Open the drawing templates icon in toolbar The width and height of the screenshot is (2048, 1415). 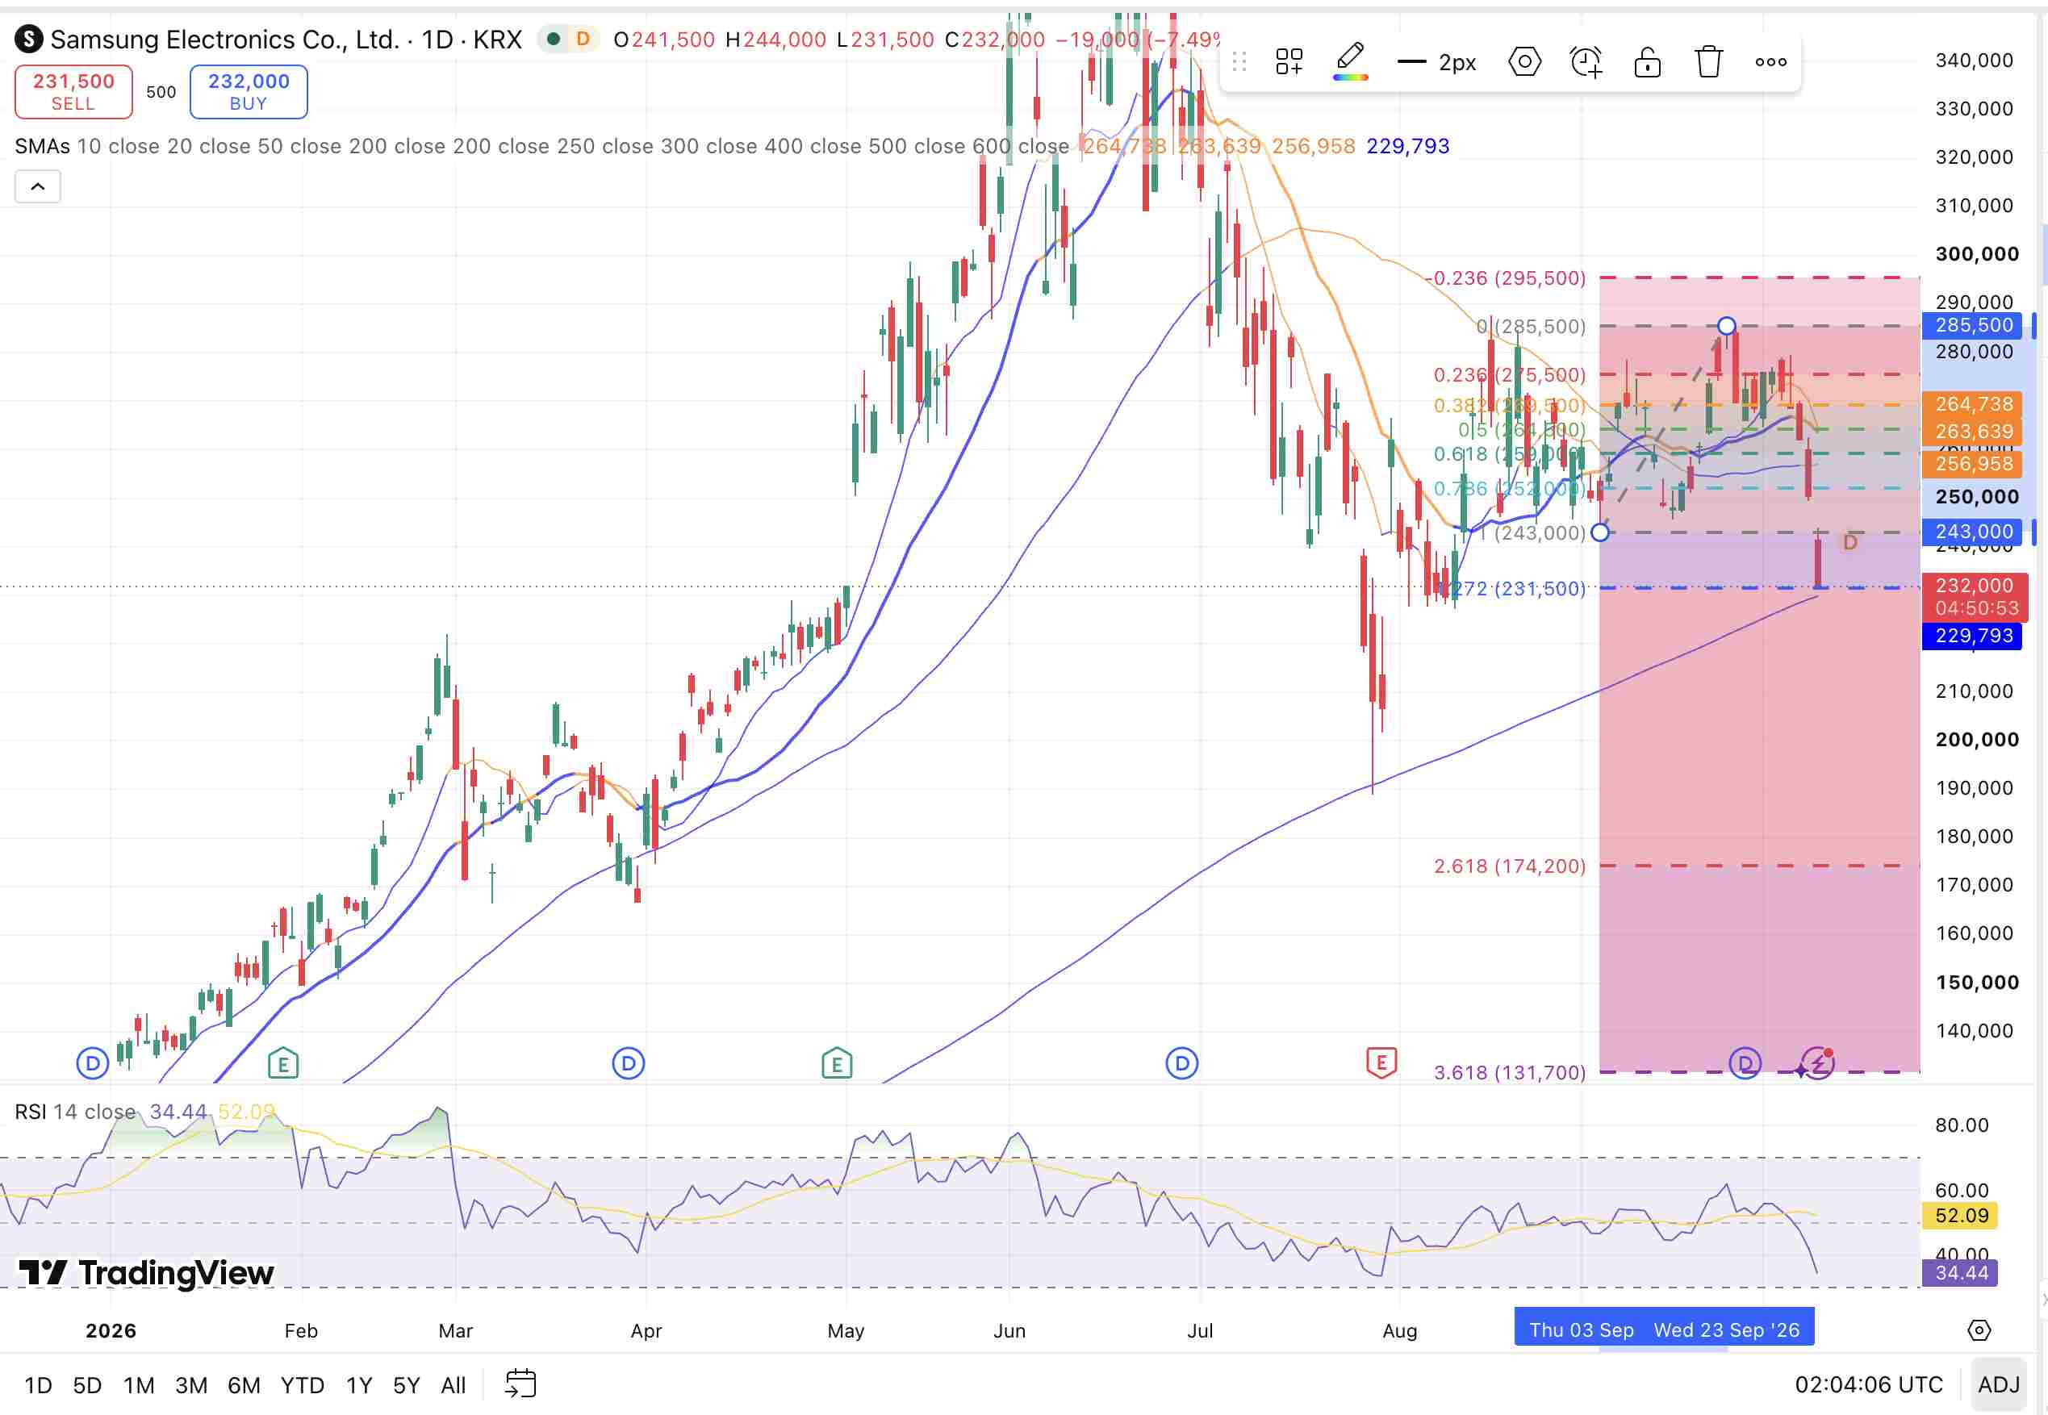(x=1288, y=62)
